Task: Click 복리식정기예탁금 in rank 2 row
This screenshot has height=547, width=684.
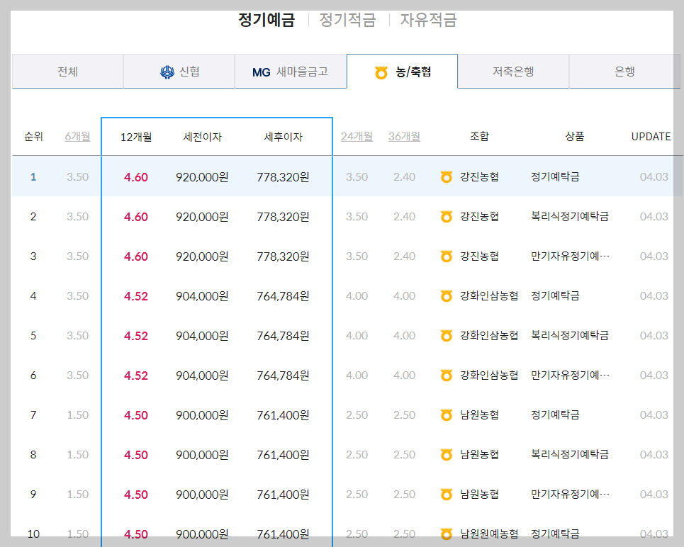Action: [x=570, y=216]
